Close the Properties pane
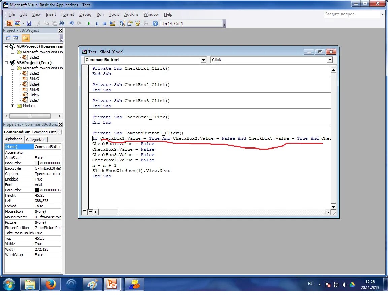 (60, 124)
